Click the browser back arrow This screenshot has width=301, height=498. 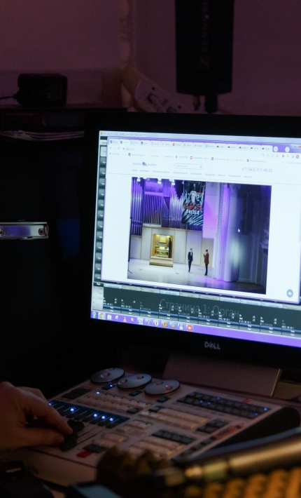pyautogui.click(x=111, y=148)
